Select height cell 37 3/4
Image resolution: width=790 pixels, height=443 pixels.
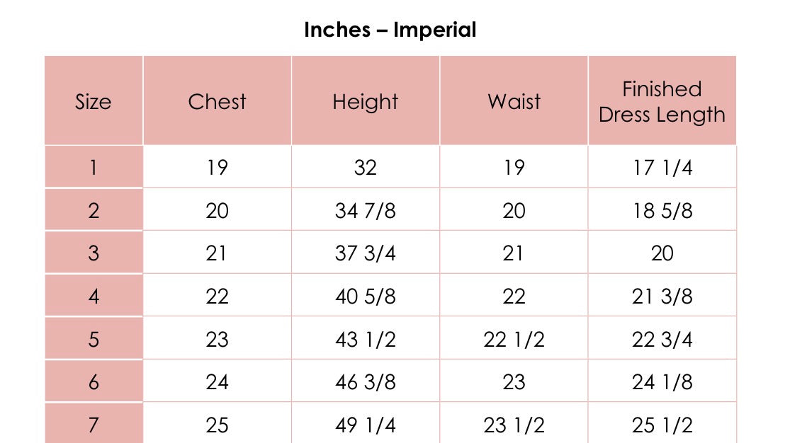(365, 253)
